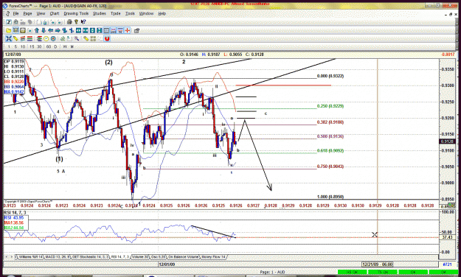Click the yellow key icon in the top toolbar
The image size is (461, 277).
[x=76, y=22]
